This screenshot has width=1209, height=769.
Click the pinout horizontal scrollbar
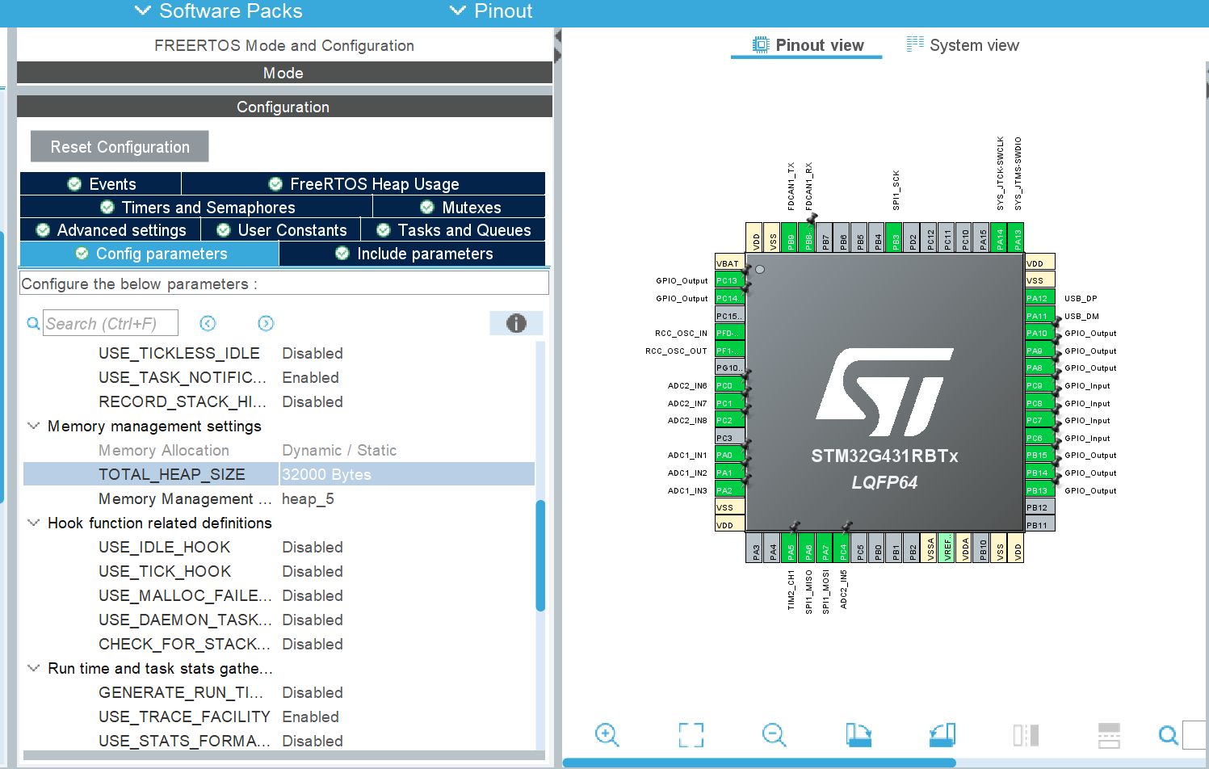point(759,763)
